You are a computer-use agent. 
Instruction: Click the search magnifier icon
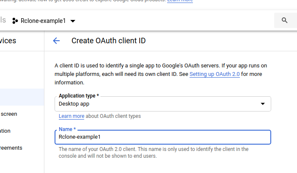point(284,20)
